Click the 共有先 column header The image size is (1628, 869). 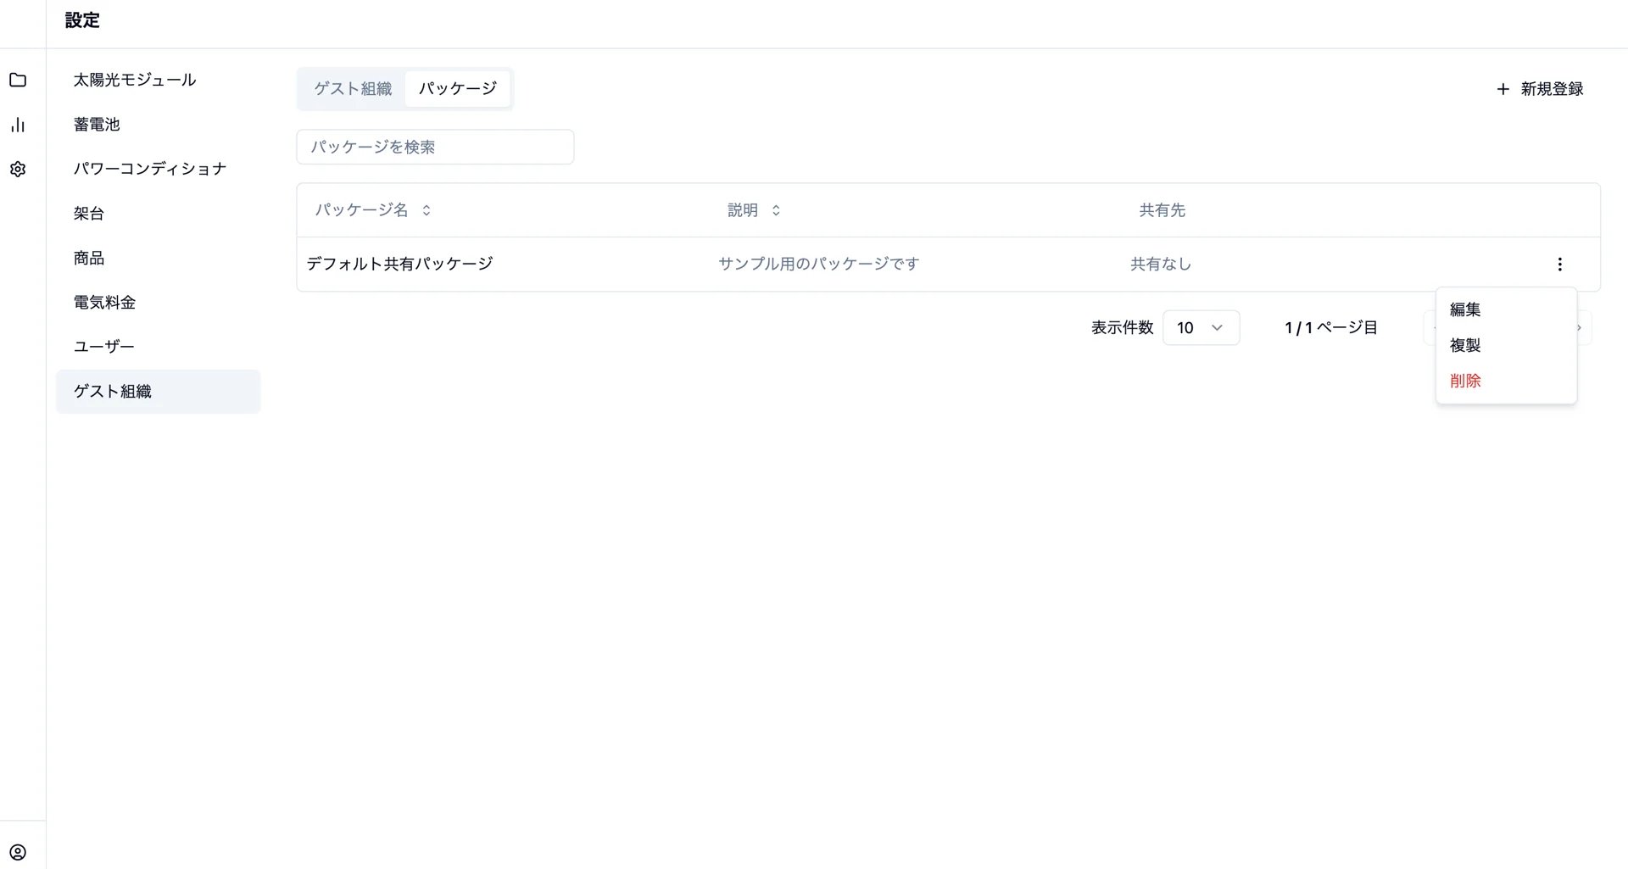1162,210
